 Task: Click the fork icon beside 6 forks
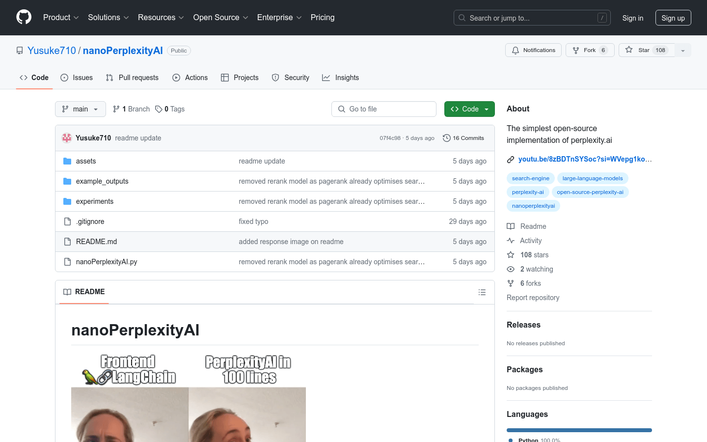click(511, 283)
